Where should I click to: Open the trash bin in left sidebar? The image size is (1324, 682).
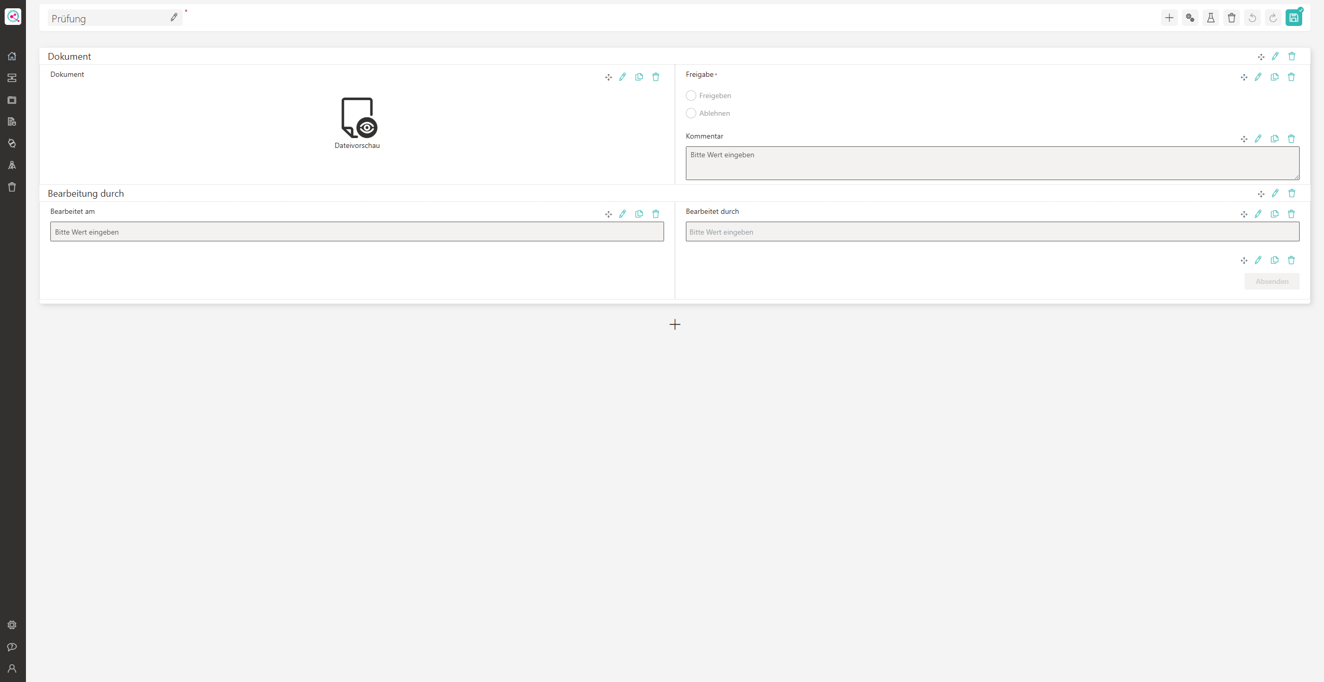(12, 187)
